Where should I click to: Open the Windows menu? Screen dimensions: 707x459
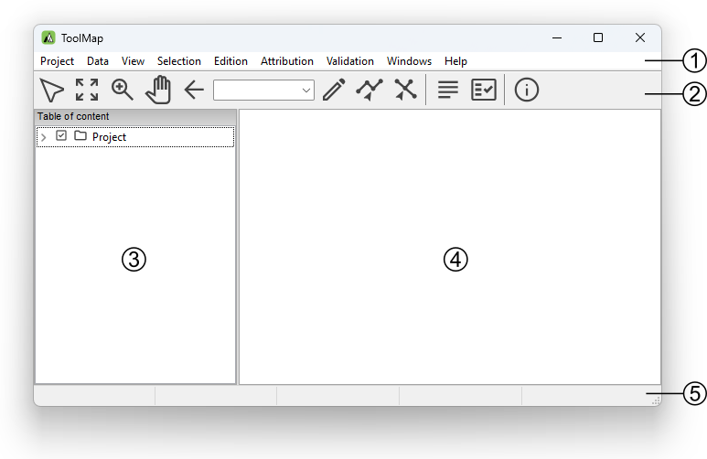click(x=409, y=61)
